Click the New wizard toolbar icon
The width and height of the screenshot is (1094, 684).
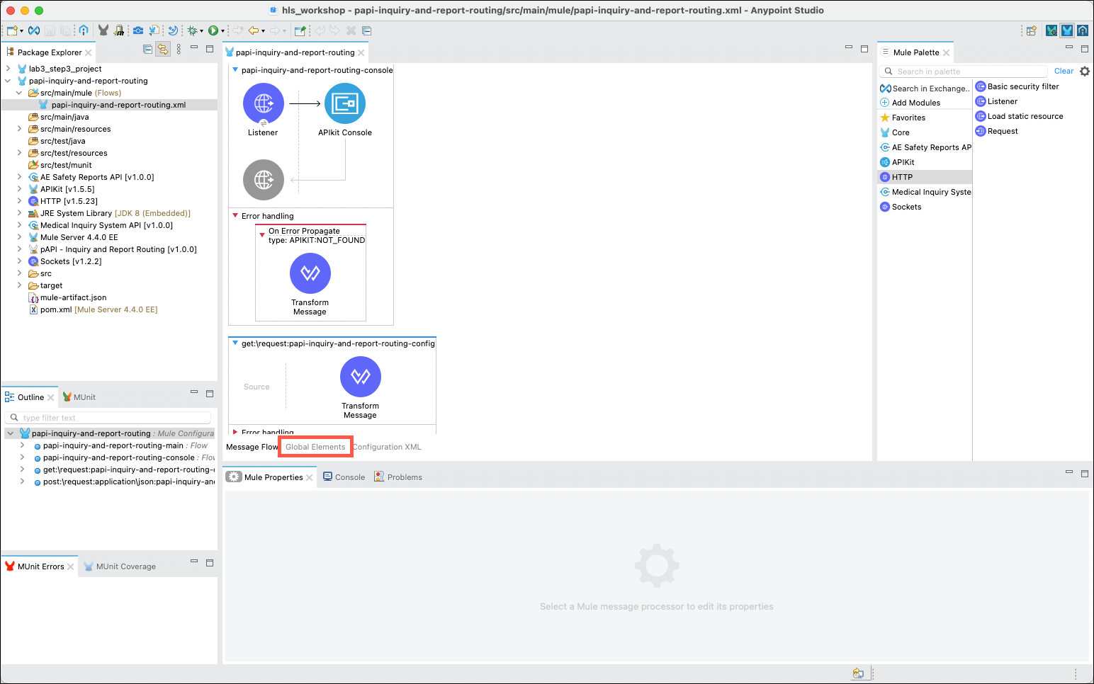11,30
